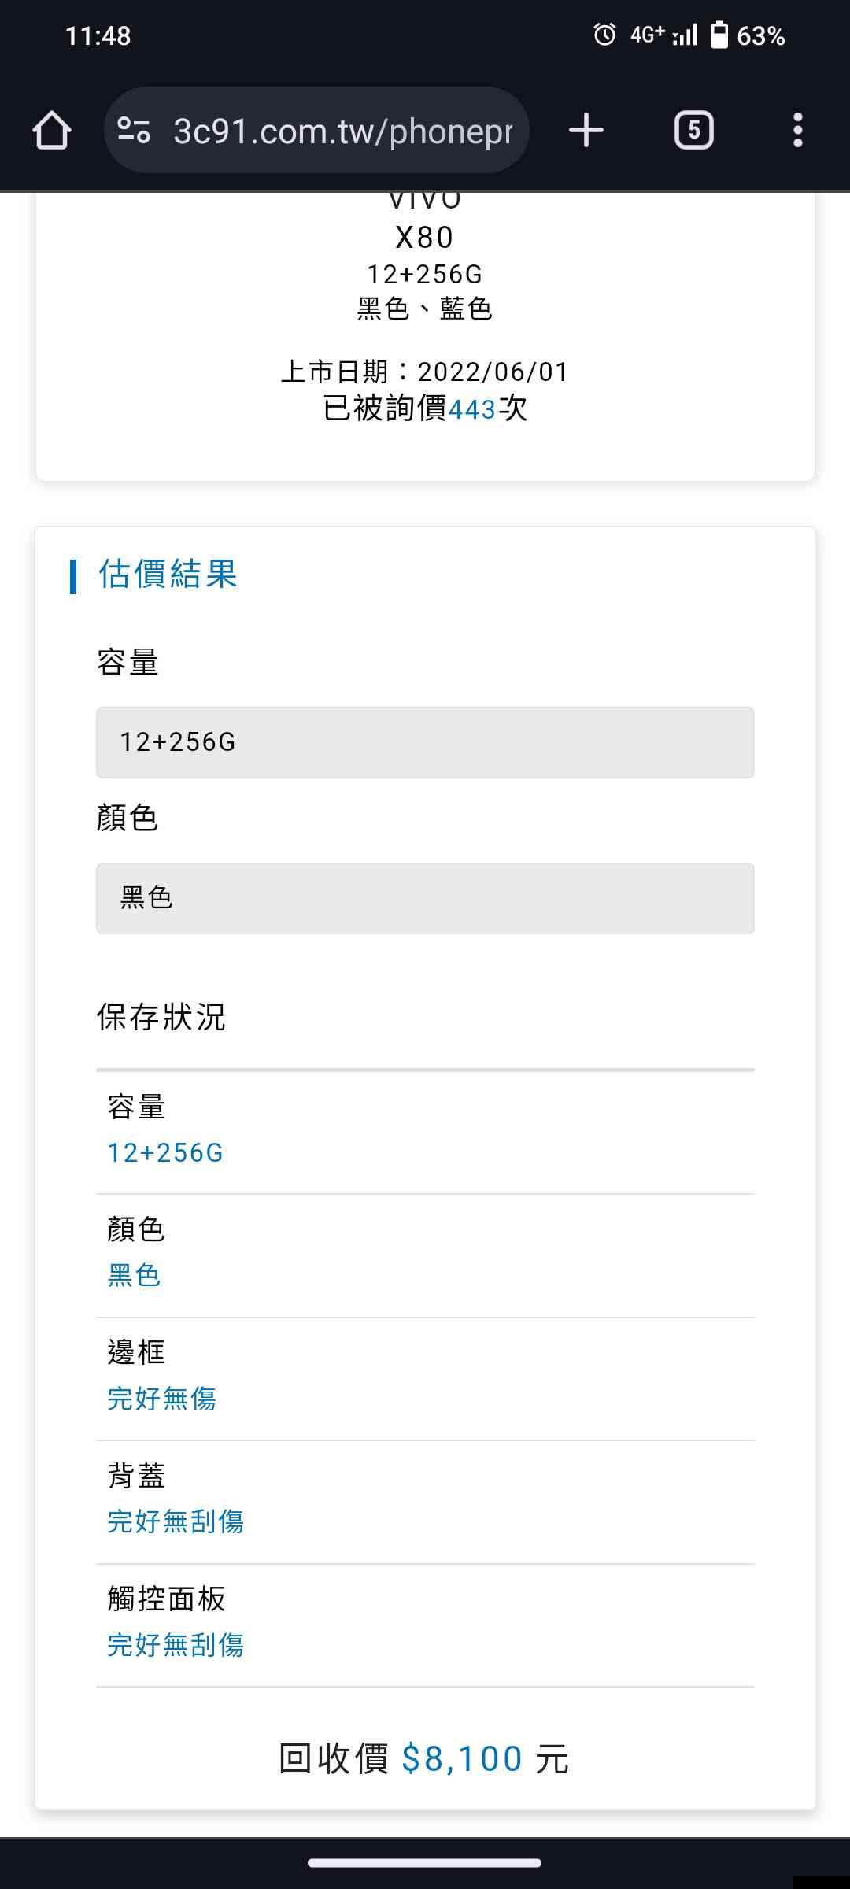Select the 背蓋 完好無刮傷 condition row
Image resolution: width=850 pixels, height=1889 pixels.
tap(425, 1502)
